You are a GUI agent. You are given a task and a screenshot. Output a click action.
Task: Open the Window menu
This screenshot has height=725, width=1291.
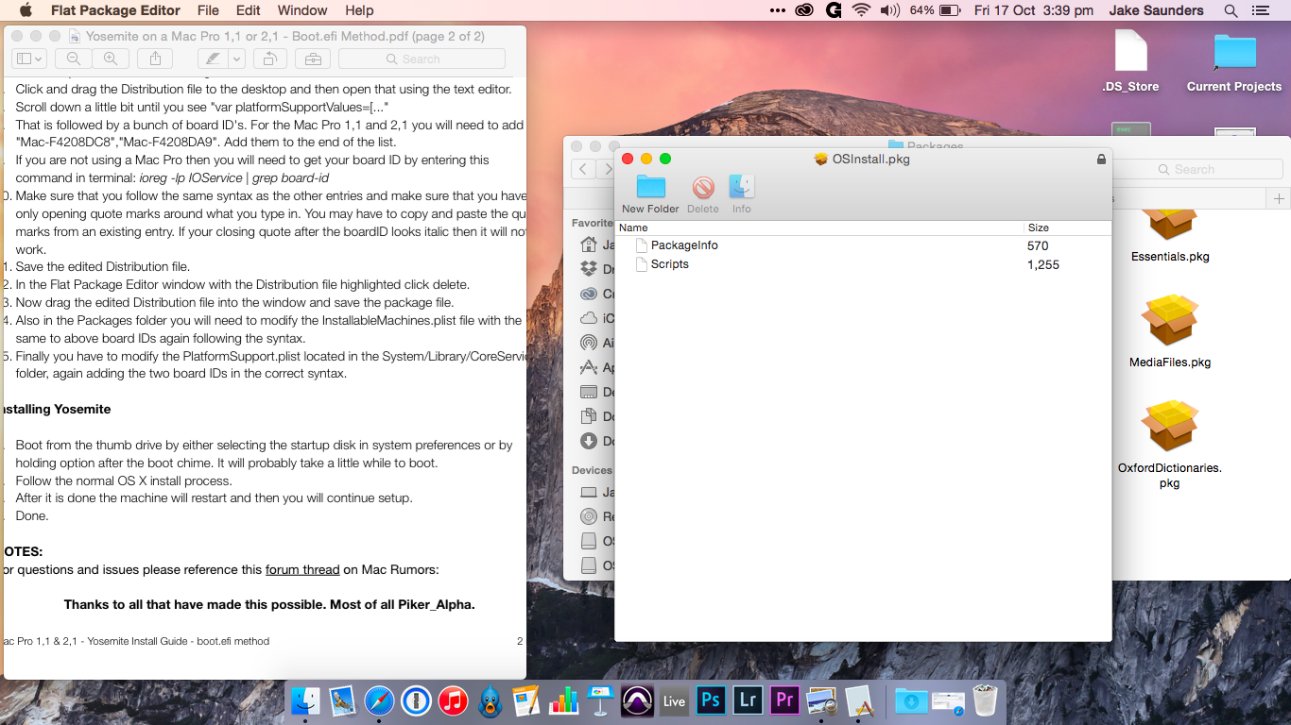(302, 10)
